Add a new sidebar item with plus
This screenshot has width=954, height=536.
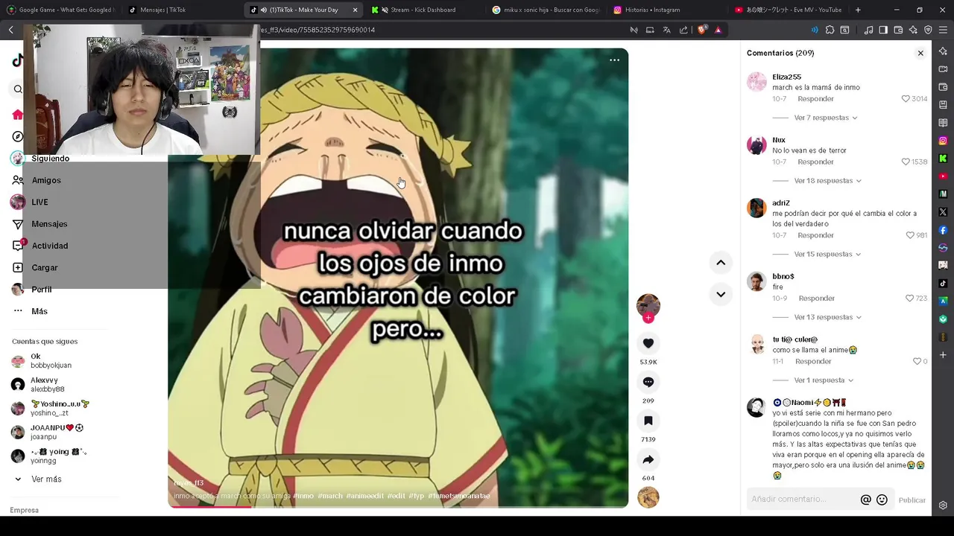(x=943, y=355)
